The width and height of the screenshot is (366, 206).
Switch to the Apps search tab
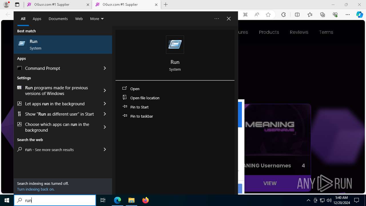pyautogui.click(x=37, y=19)
